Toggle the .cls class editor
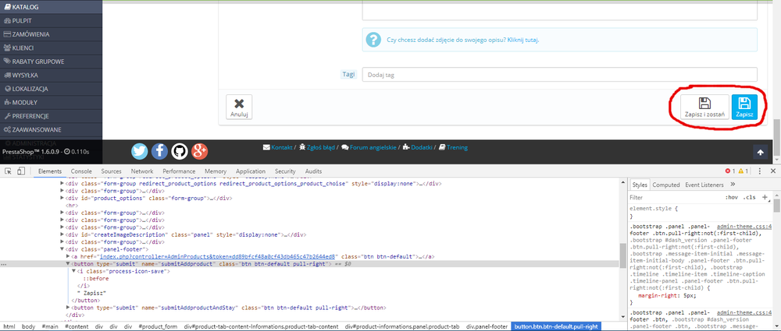Image resolution: width=781 pixels, height=331 pixels. click(748, 198)
